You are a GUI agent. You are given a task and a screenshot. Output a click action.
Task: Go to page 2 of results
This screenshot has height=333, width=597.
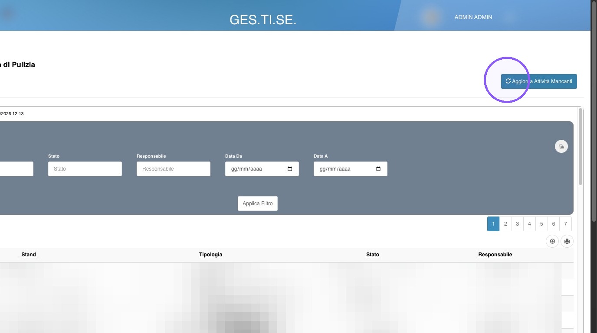[505, 224]
